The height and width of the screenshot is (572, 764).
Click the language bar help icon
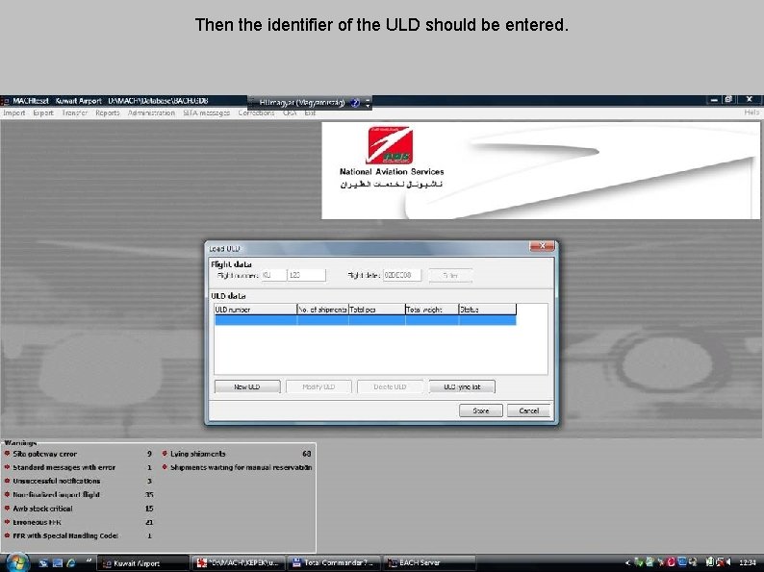pos(355,103)
